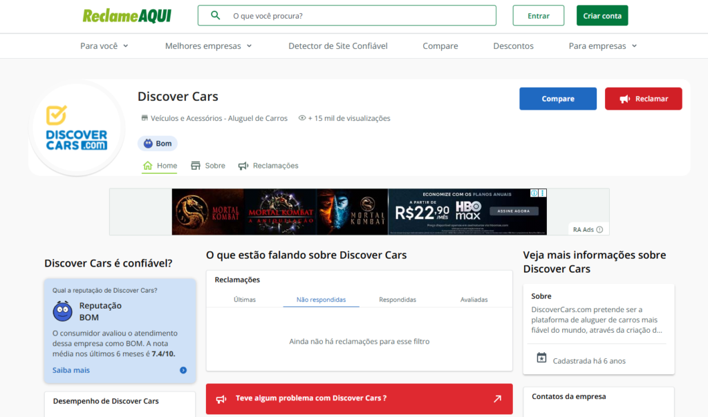Click the Reputação BOM face icon
Screen dimensions: 708x417
(x=62, y=311)
